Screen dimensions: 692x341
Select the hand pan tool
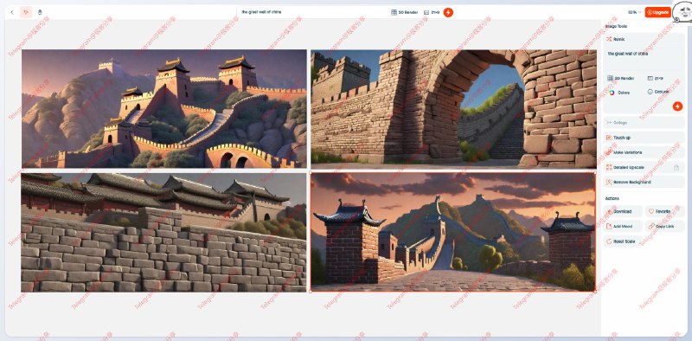[40, 12]
